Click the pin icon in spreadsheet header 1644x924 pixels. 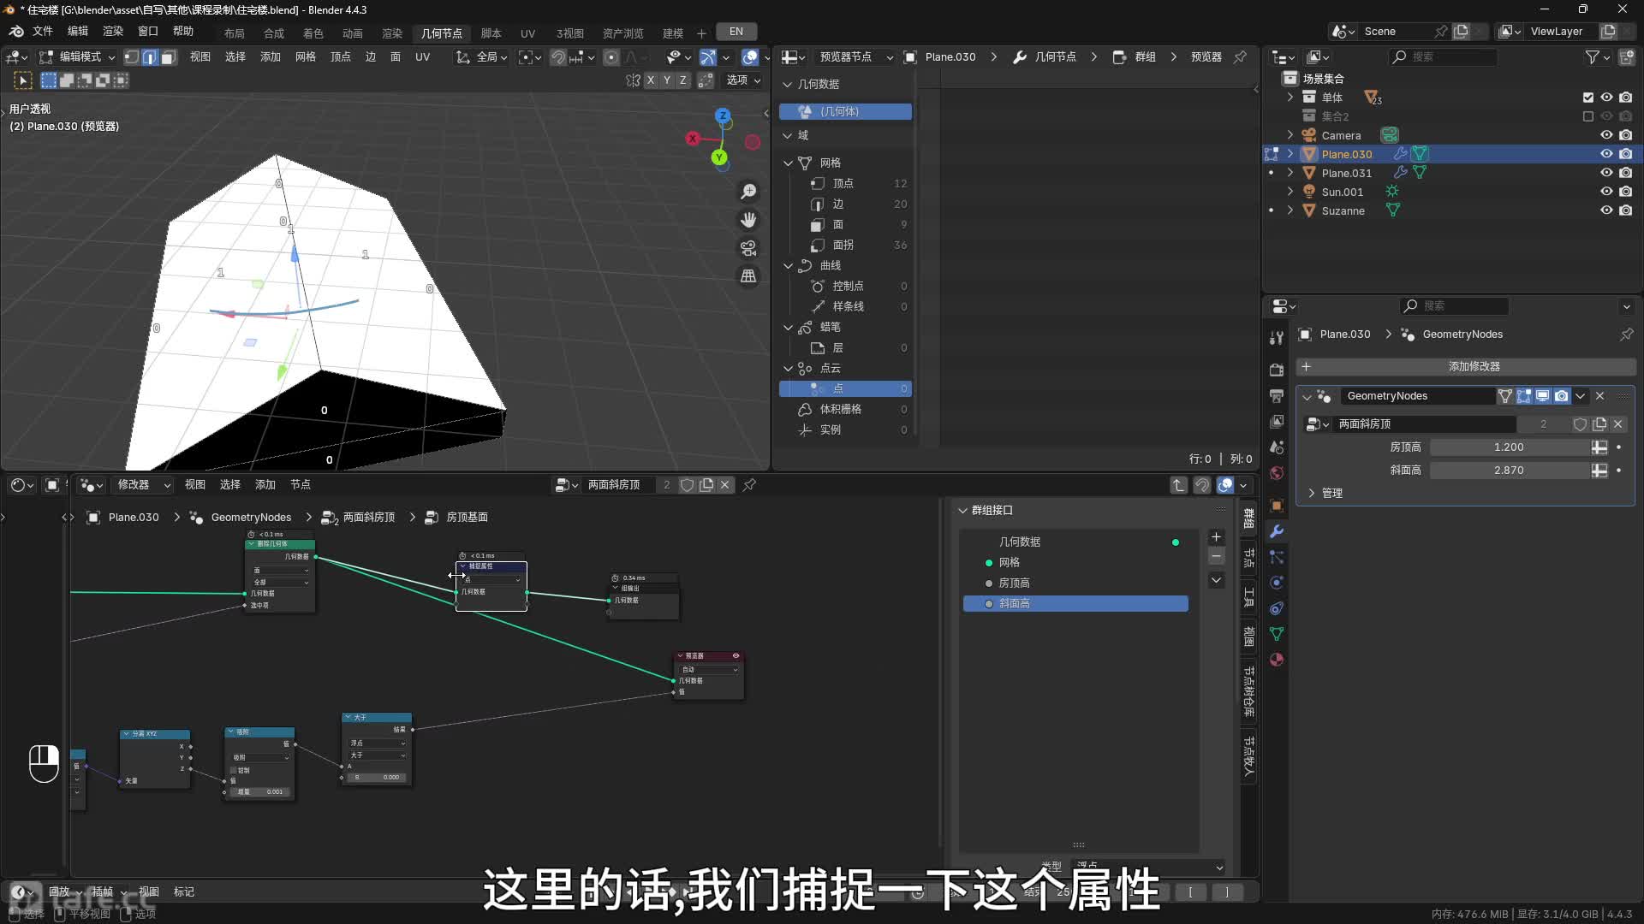[1240, 56]
